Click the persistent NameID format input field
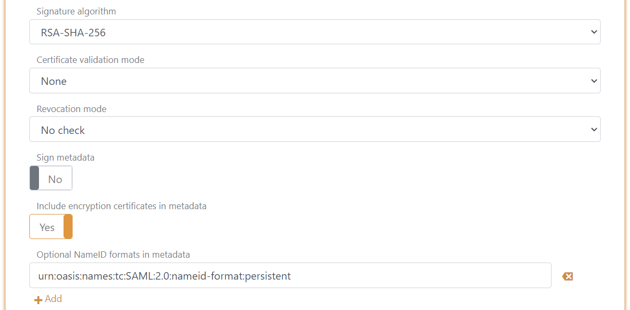 (x=290, y=275)
